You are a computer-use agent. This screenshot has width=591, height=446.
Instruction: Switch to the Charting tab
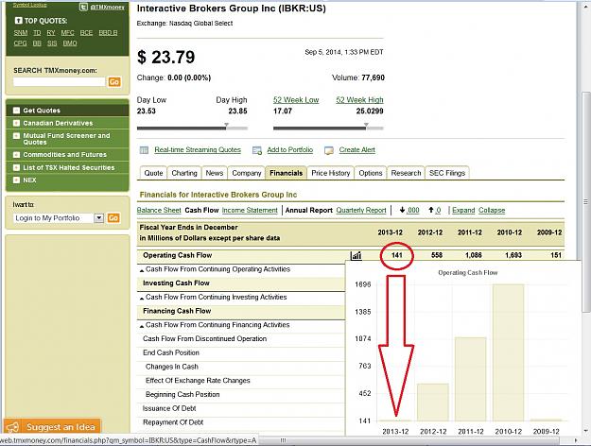[184, 173]
